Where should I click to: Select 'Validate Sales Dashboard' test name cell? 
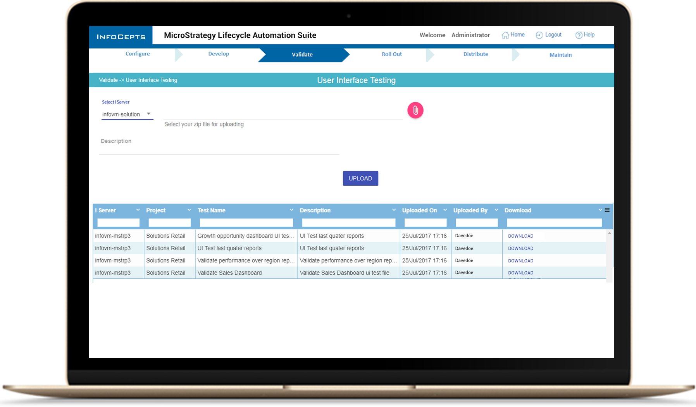pos(246,273)
